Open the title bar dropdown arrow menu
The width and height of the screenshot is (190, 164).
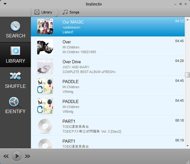pos(5,4)
